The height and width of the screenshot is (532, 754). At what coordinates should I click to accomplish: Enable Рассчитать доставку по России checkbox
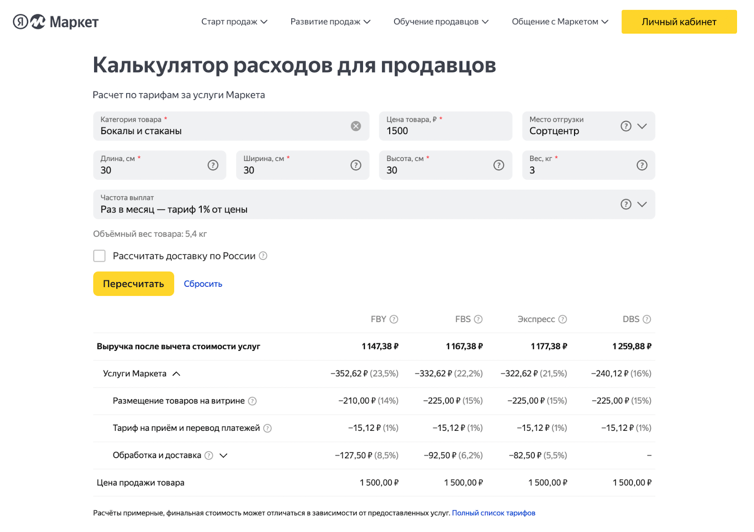point(99,256)
